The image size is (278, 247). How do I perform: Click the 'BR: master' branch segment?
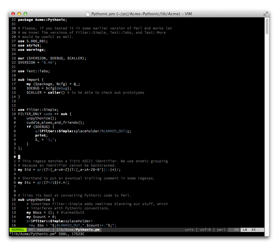point(39,230)
